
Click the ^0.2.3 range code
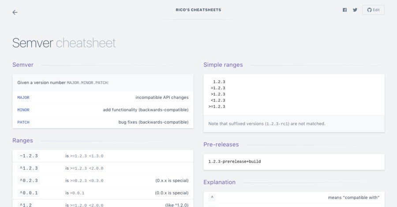(29, 181)
